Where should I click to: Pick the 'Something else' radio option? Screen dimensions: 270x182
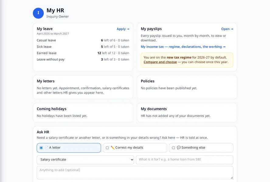click(173, 148)
